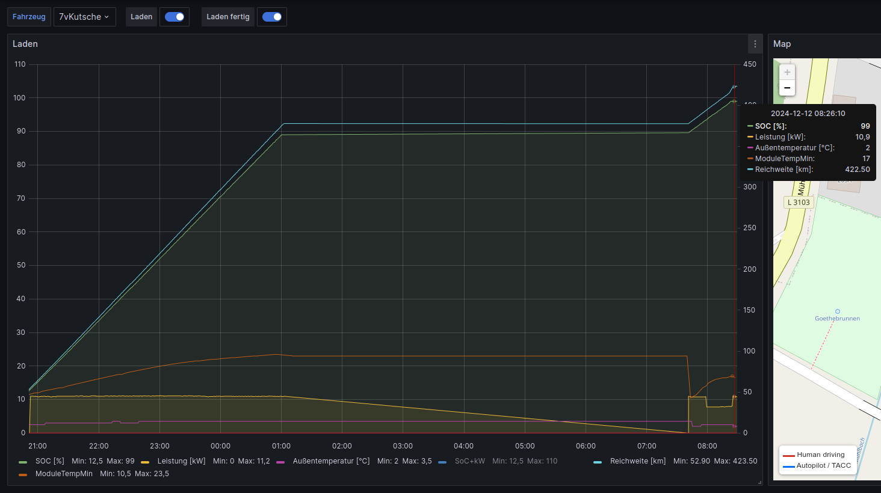Screen dimensions: 881x493
Task: Click the Map panel title
Action: [x=782, y=44]
